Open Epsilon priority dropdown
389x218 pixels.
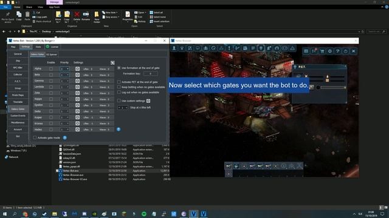point(64,105)
